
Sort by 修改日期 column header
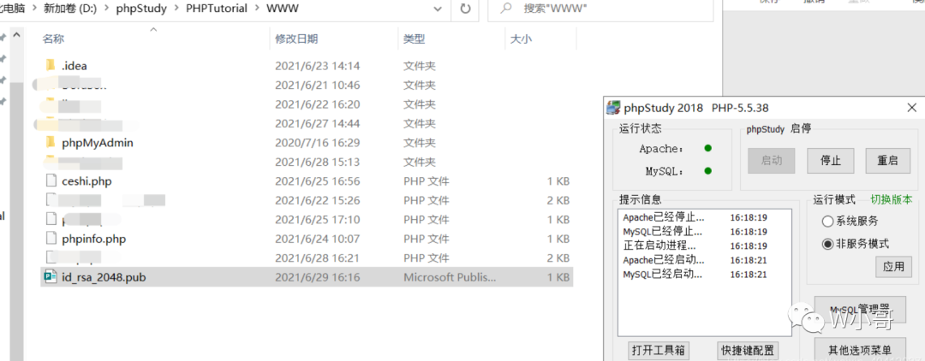click(296, 38)
